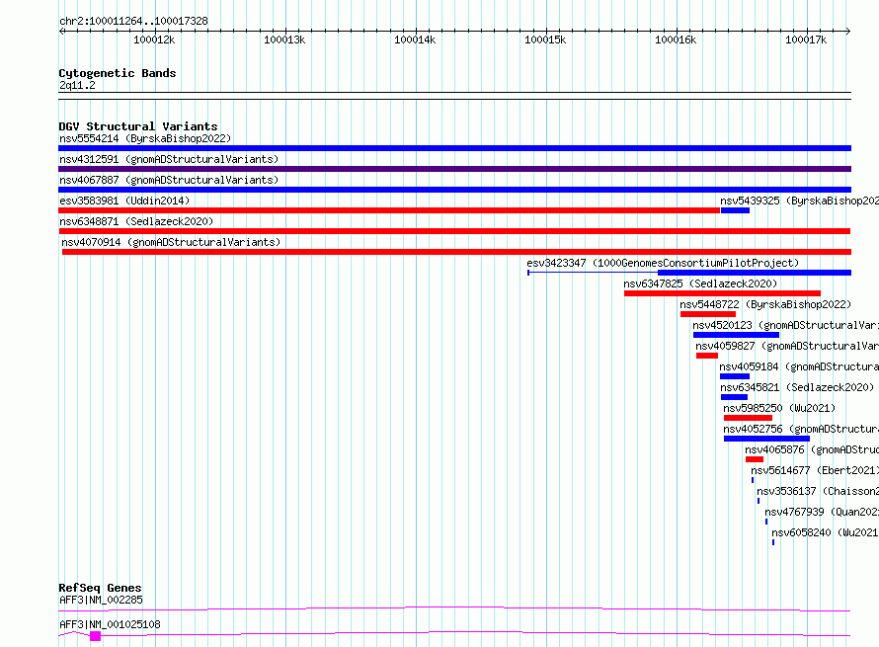Image resolution: width=879 pixels, height=647 pixels.
Task: Click the AFF3|NM_001025108 gene label
Action: 110,624
